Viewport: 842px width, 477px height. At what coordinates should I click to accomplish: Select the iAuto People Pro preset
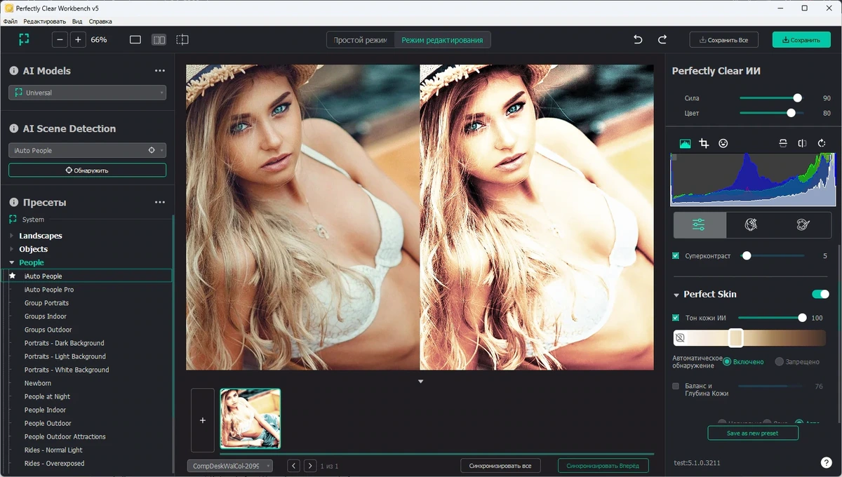[x=49, y=290]
